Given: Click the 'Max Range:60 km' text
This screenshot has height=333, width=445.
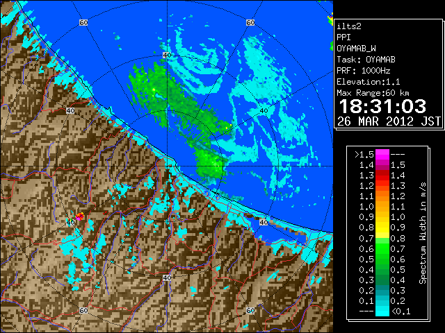Looking at the screenshot, I should point(373,93).
